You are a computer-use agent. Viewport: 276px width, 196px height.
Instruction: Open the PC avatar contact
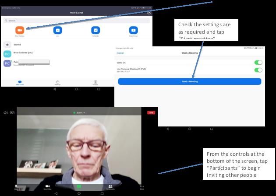point(7,63)
